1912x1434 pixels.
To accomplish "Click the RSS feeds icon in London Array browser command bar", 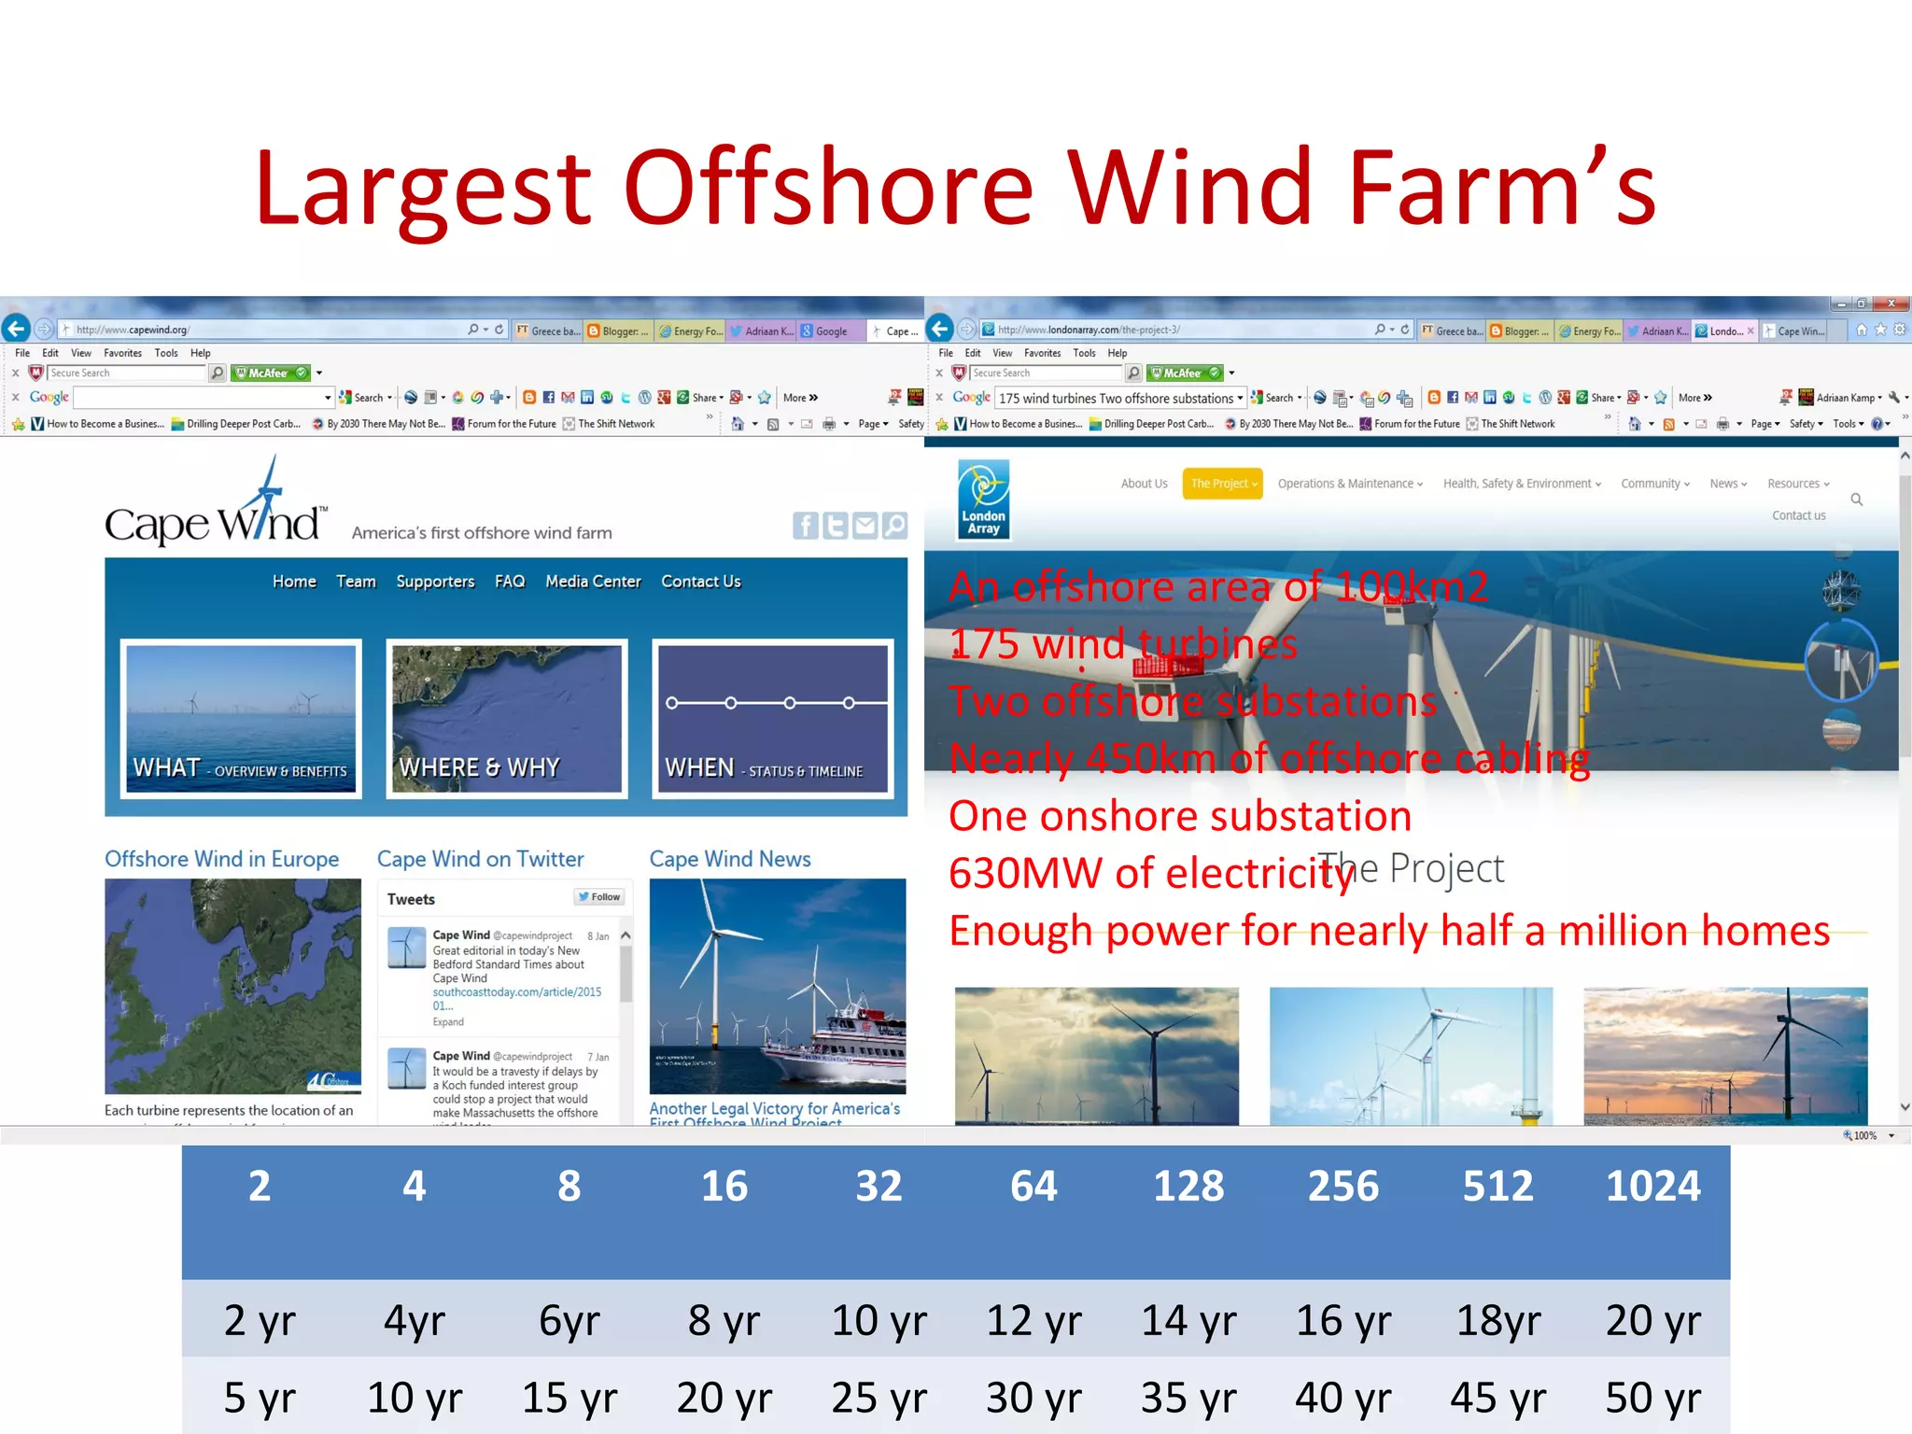I will pos(1669,424).
